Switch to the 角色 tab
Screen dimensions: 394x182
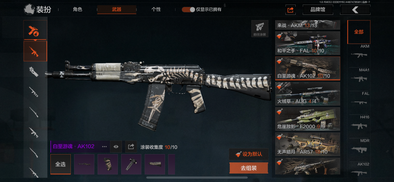(78, 10)
